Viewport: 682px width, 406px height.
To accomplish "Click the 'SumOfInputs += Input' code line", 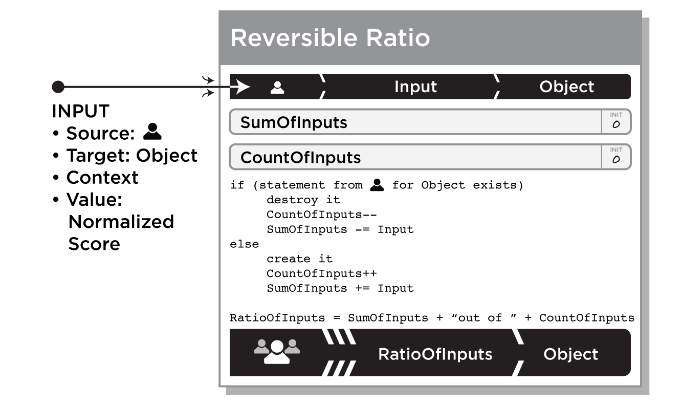I will pyautogui.click(x=340, y=288).
